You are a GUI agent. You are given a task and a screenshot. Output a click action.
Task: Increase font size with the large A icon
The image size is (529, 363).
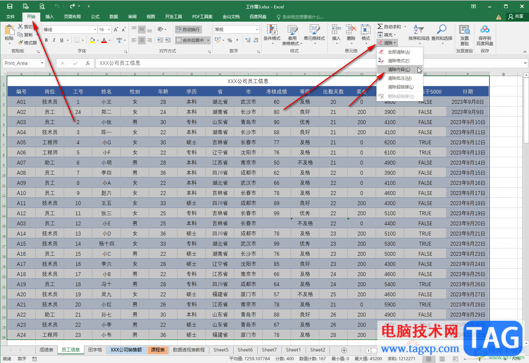[116, 29]
